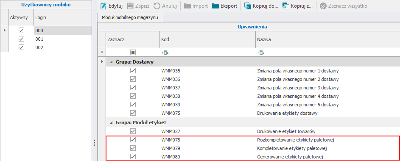Toggle the Zaznacz filter row checkbox

point(133,52)
